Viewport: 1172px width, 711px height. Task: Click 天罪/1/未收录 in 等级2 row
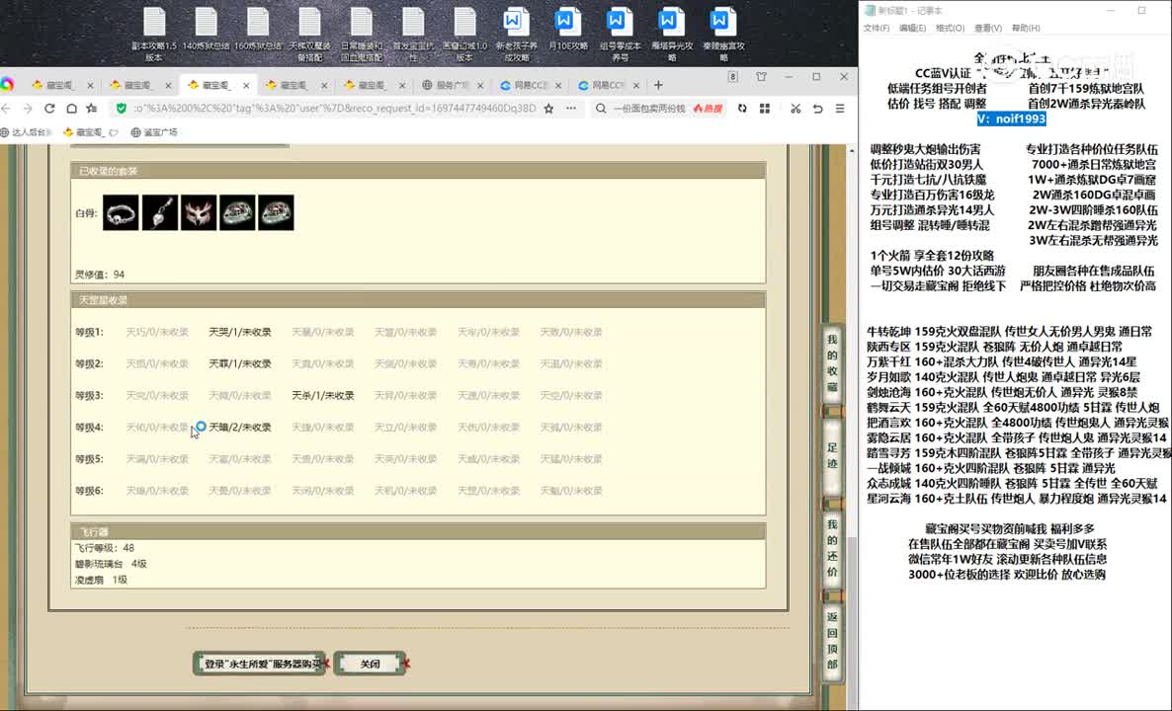point(239,363)
